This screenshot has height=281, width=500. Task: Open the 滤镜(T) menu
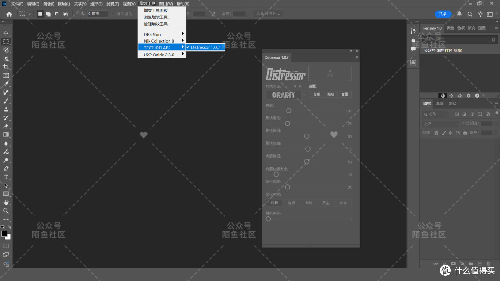[x=112, y=4]
